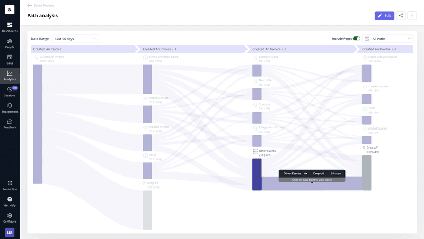Screen dimensions: 424x239
Task: Select the Created An Invoice 808 (100%) bar
Action: point(38,124)
